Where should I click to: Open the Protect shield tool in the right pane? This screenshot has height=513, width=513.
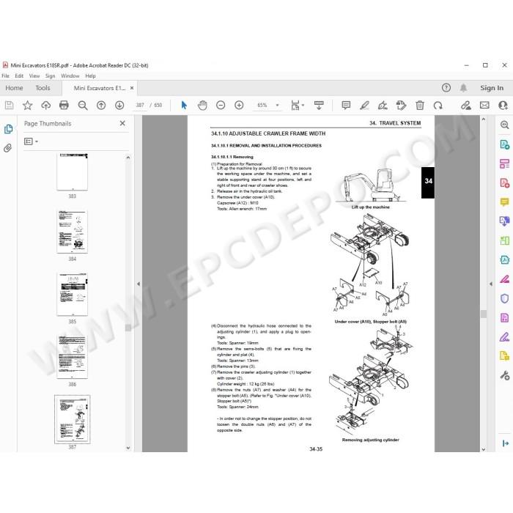[x=504, y=298]
